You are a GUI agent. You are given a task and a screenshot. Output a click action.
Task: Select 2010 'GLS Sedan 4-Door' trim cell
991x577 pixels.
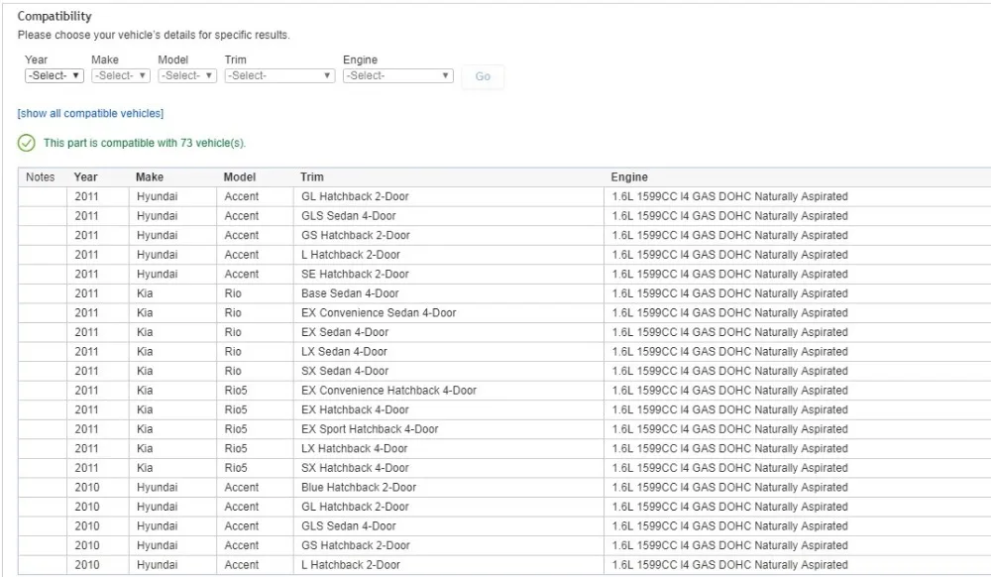[449, 525]
